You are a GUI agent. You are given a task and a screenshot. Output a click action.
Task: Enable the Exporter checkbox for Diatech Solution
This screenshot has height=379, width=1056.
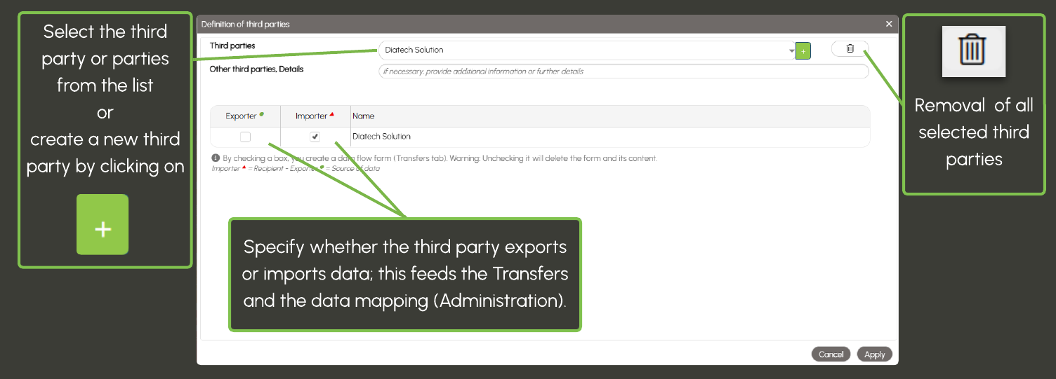[x=245, y=137]
